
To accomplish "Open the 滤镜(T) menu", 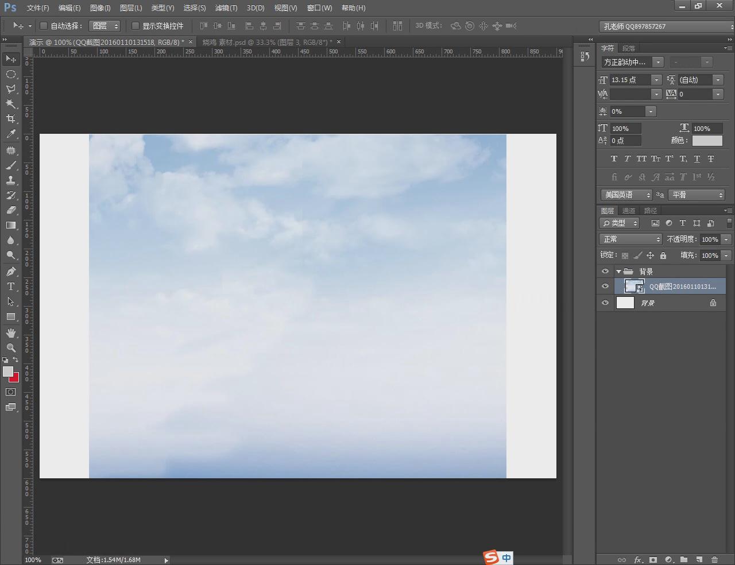I will (226, 8).
